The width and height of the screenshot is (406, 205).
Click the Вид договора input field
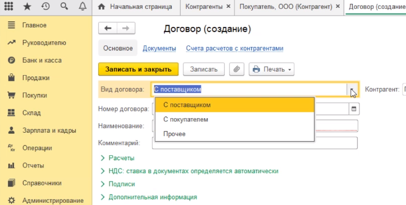[x=249, y=90]
